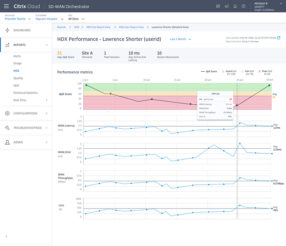Open Historical Statistics report
This screenshot has width=286, height=246.
point(25,93)
